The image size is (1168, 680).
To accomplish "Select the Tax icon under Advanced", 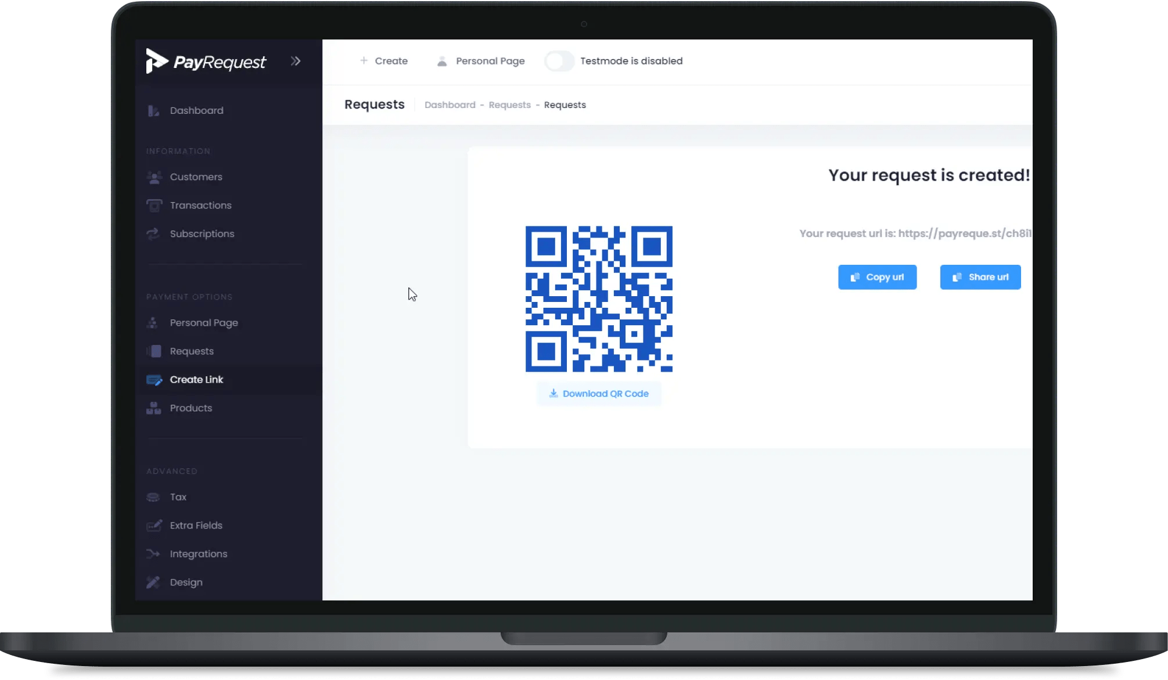I will [x=153, y=496].
